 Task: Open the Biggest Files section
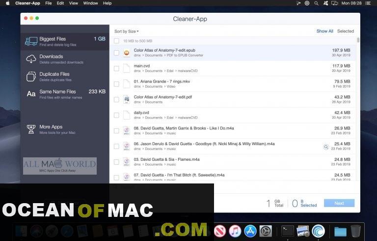pos(65,41)
